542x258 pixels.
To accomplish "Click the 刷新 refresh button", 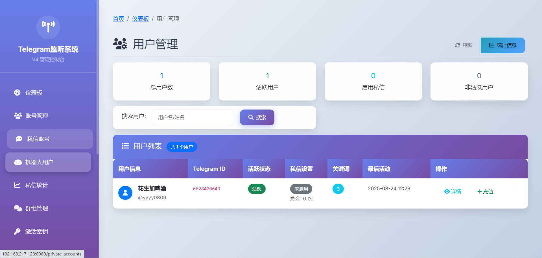I will pos(464,45).
